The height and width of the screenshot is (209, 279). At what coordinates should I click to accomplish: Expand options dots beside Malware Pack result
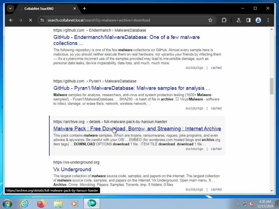[207, 149]
